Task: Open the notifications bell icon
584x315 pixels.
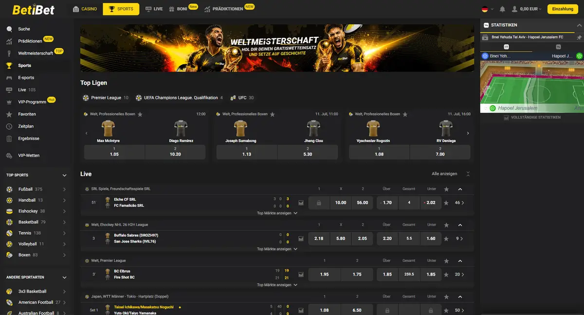Action: (502, 9)
